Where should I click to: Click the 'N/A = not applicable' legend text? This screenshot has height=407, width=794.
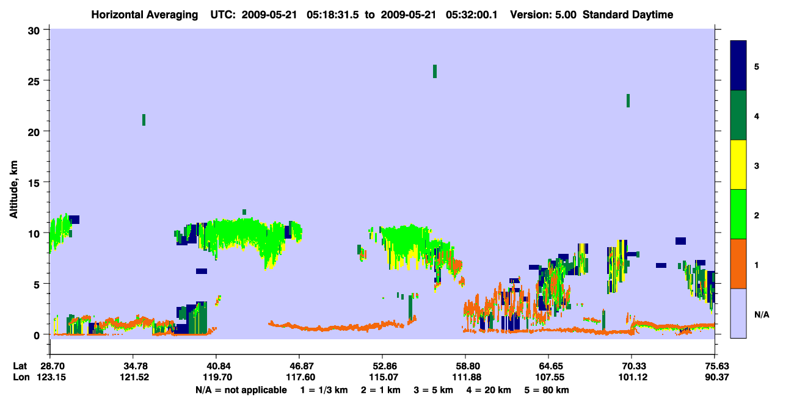click(241, 389)
